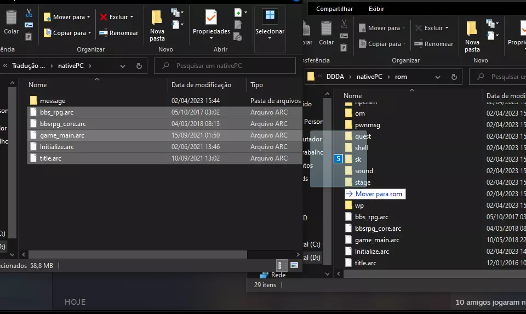Click vertical scrollbar in rom file list
Screen dimensions: 526x314
click(328, 181)
